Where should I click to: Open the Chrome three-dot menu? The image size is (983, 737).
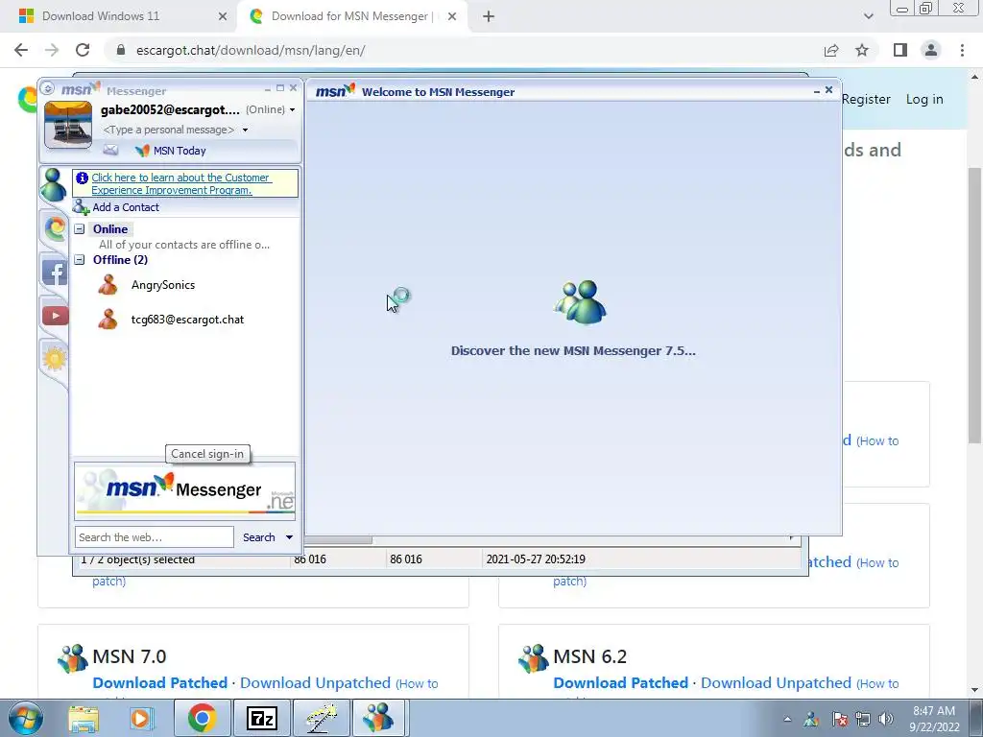(962, 50)
